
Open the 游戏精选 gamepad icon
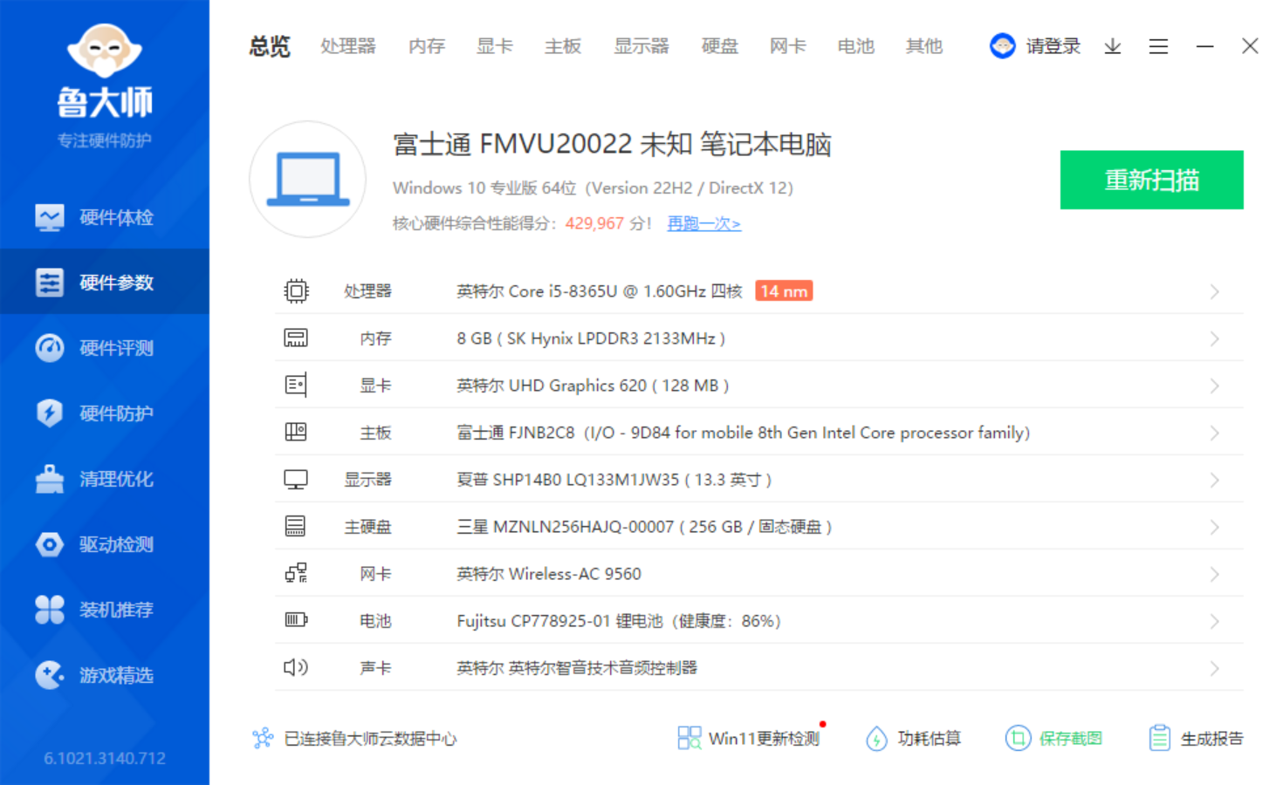point(50,675)
